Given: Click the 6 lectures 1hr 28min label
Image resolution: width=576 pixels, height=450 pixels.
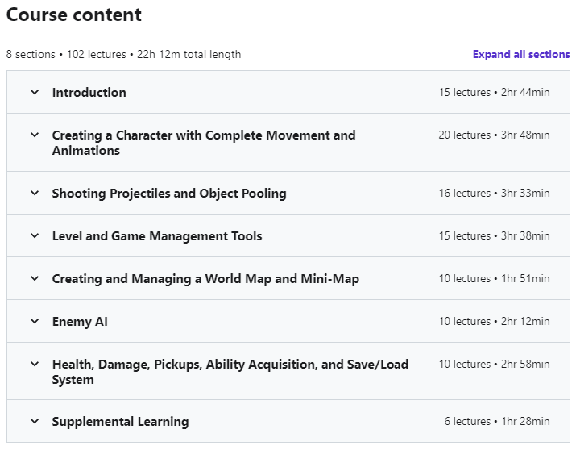Looking at the screenshot, I should (497, 421).
